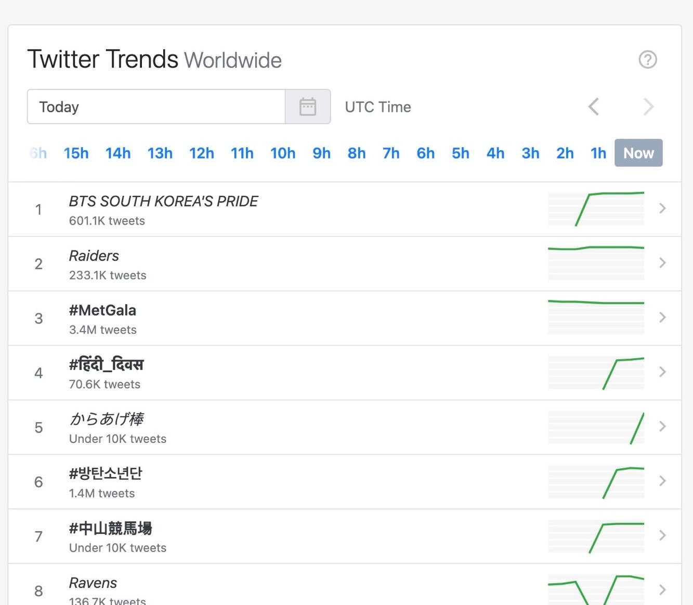The height and width of the screenshot is (605, 693).
Task: Navigate forward with right chevron arrow
Action: (648, 107)
